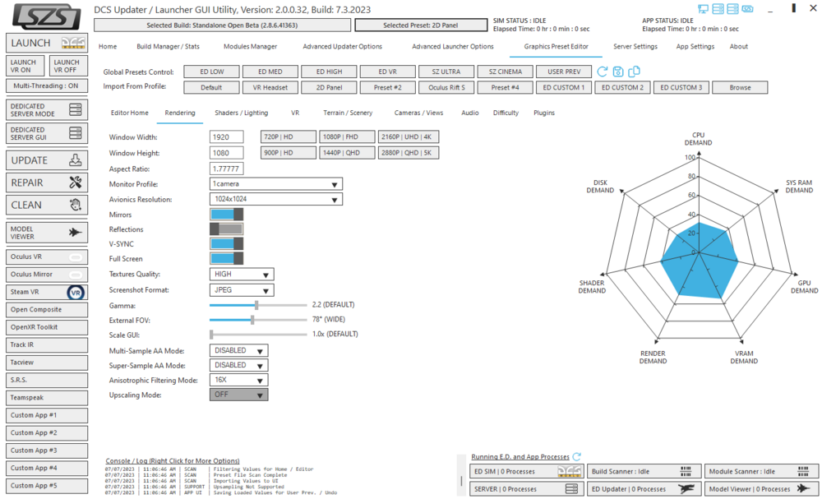
Task: Click the Aspect Ratio input field
Action: pyautogui.click(x=227, y=169)
